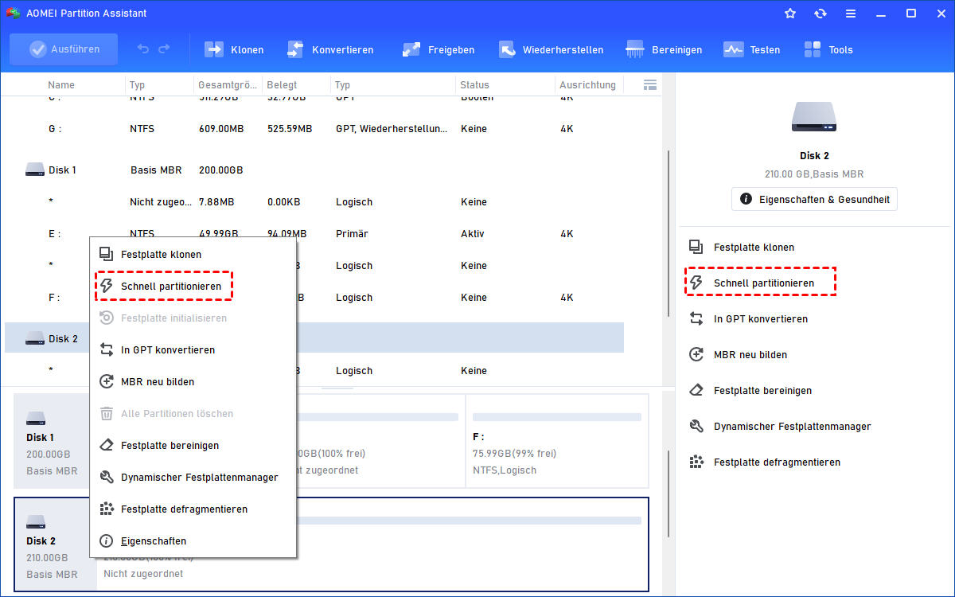The width and height of the screenshot is (955, 597).
Task: Open the hamburger menu in title bar
Action: (851, 14)
